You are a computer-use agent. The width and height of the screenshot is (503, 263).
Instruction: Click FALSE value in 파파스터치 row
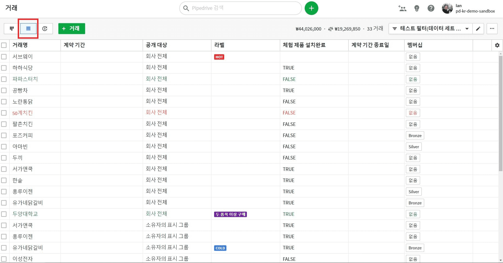click(x=289, y=79)
